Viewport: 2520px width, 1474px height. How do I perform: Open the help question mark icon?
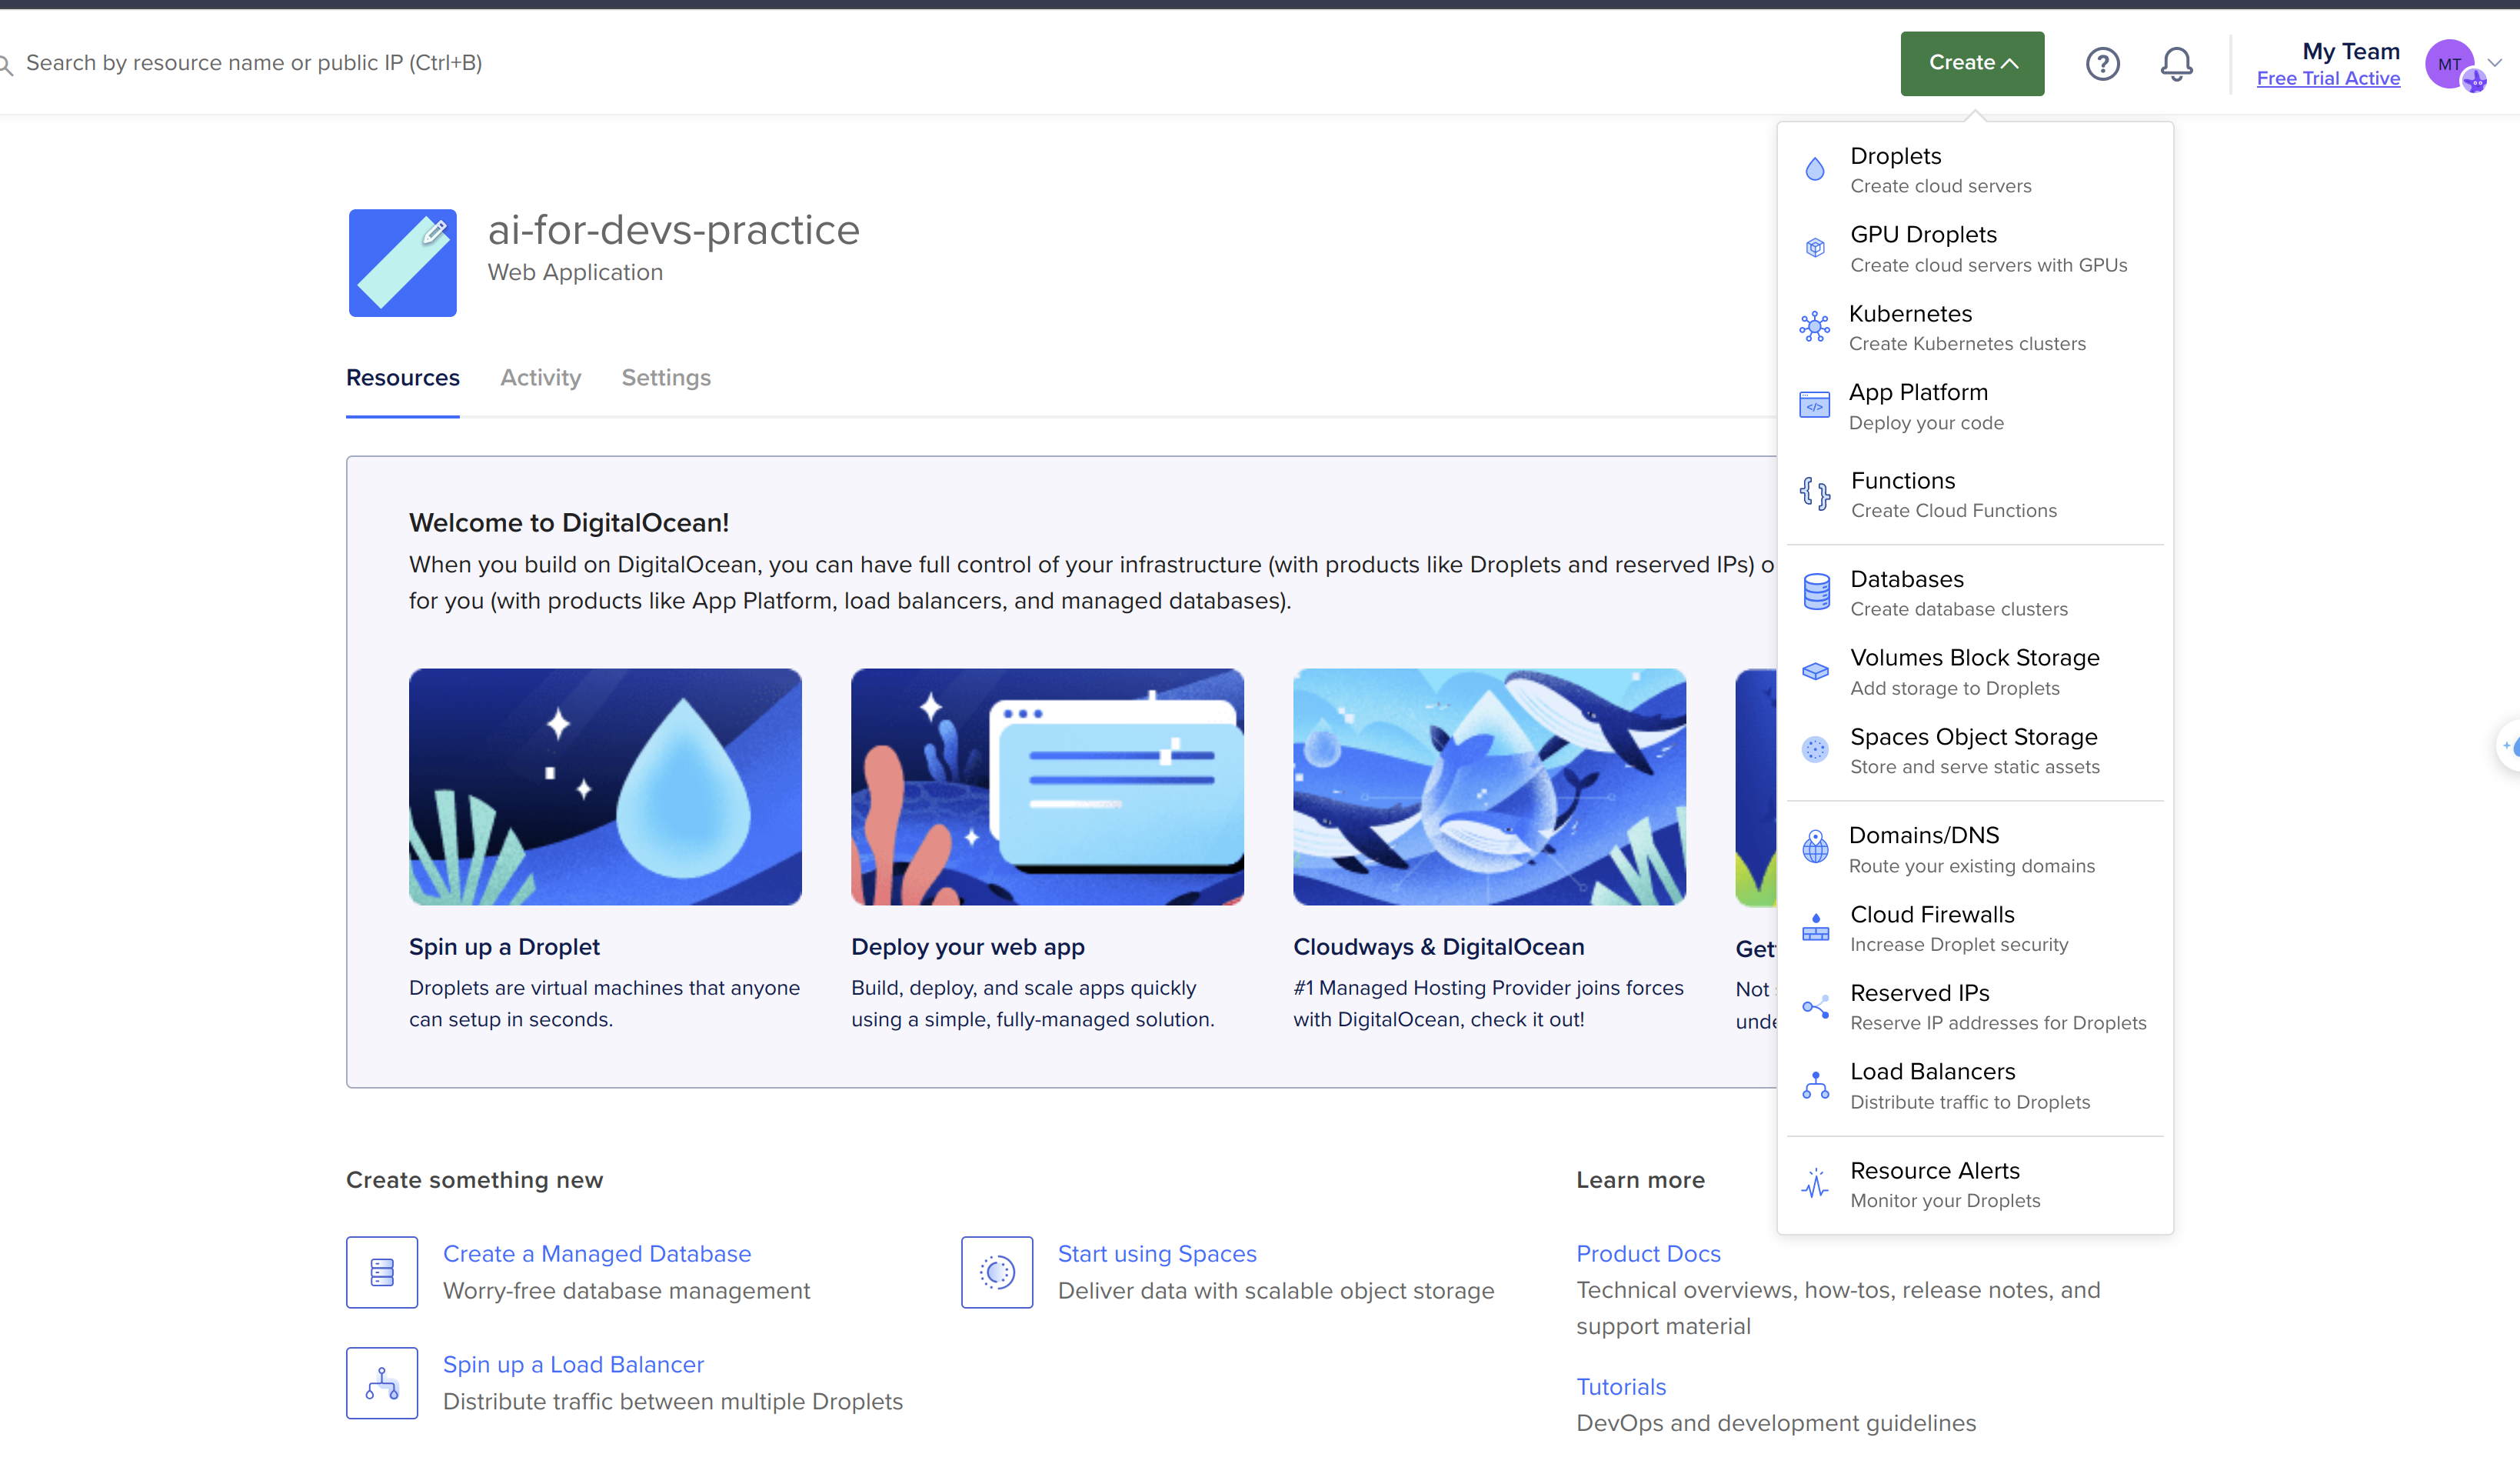pos(2102,64)
